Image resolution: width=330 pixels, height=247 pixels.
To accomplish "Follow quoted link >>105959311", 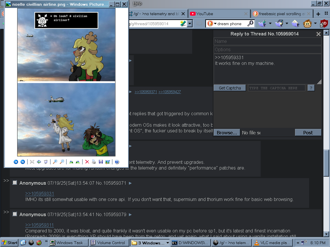I will [x=39, y=225].
